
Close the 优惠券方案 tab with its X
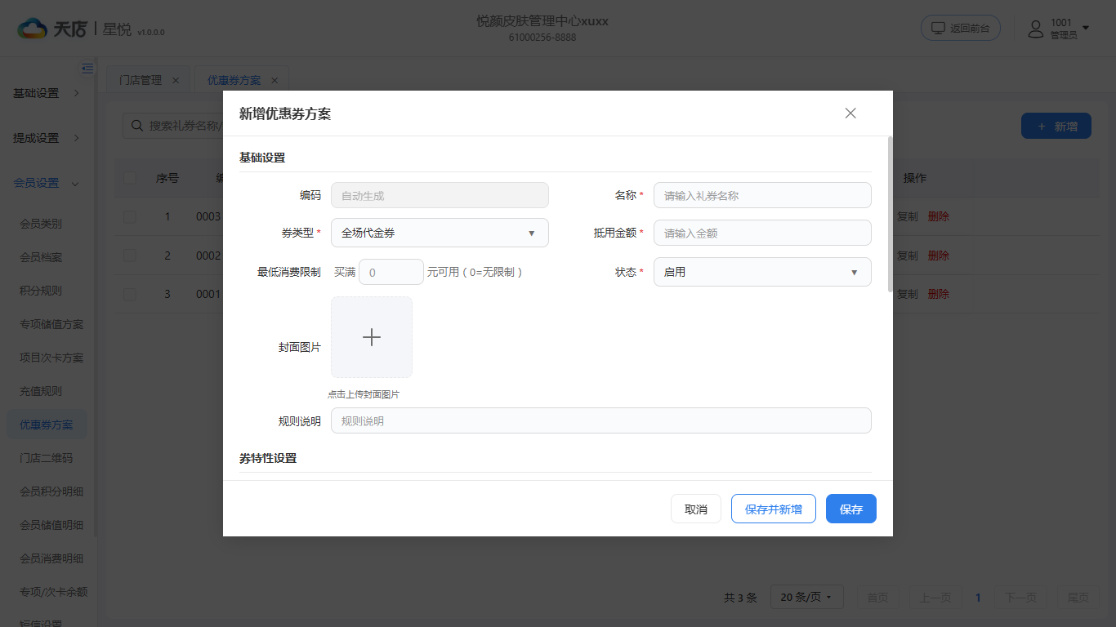[x=275, y=80]
